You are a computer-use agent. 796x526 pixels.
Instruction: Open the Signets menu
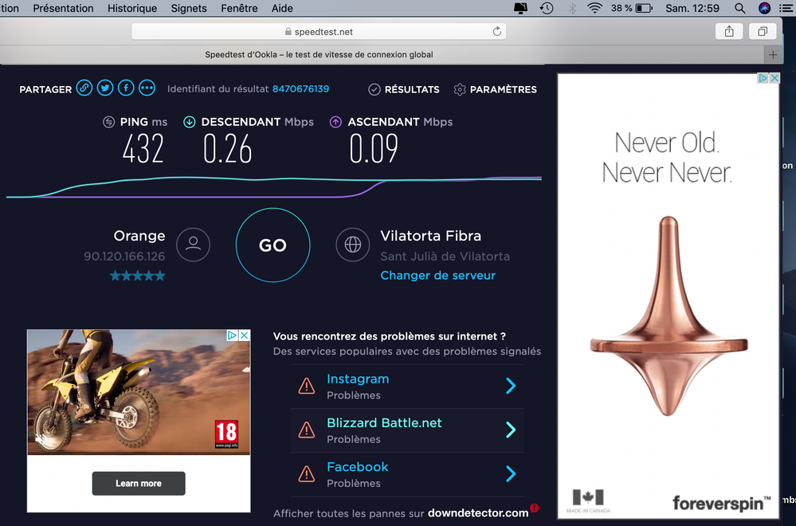coord(189,8)
